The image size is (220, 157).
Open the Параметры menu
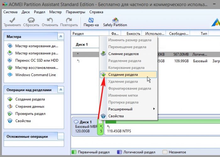(x=75, y=12)
